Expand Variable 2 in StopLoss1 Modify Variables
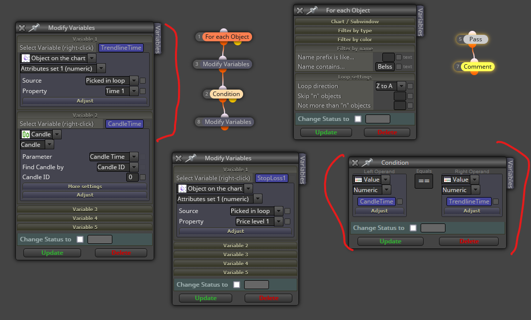The image size is (531, 320). coord(235,245)
